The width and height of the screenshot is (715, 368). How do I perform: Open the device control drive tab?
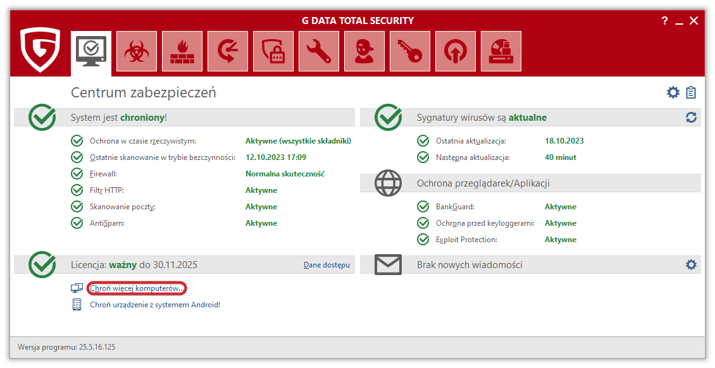[x=501, y=51]
